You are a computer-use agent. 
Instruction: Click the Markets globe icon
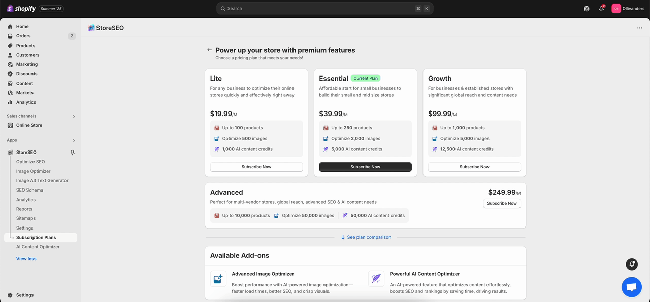pos(10,93)
